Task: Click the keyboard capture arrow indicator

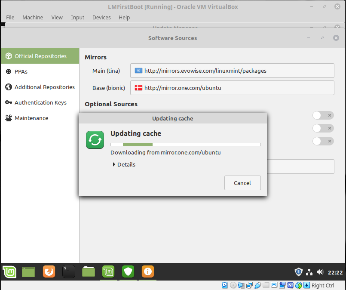Action: (x=307, y=285)
